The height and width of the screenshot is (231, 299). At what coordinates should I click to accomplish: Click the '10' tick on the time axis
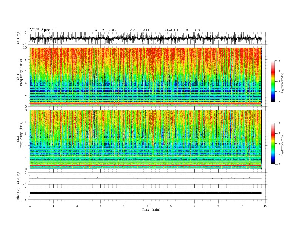(265, 206)
